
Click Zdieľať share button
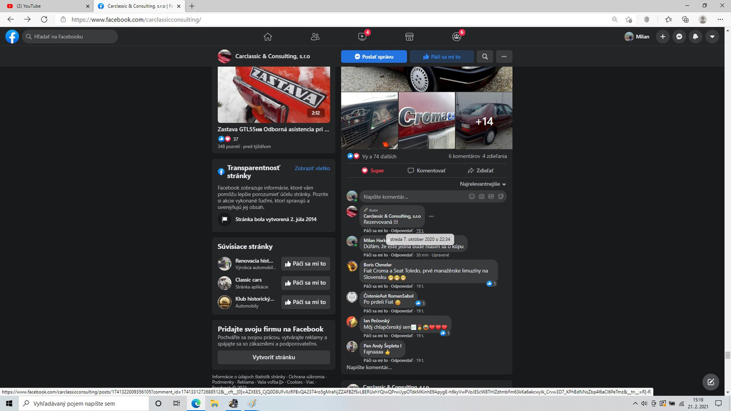point(480,171)
